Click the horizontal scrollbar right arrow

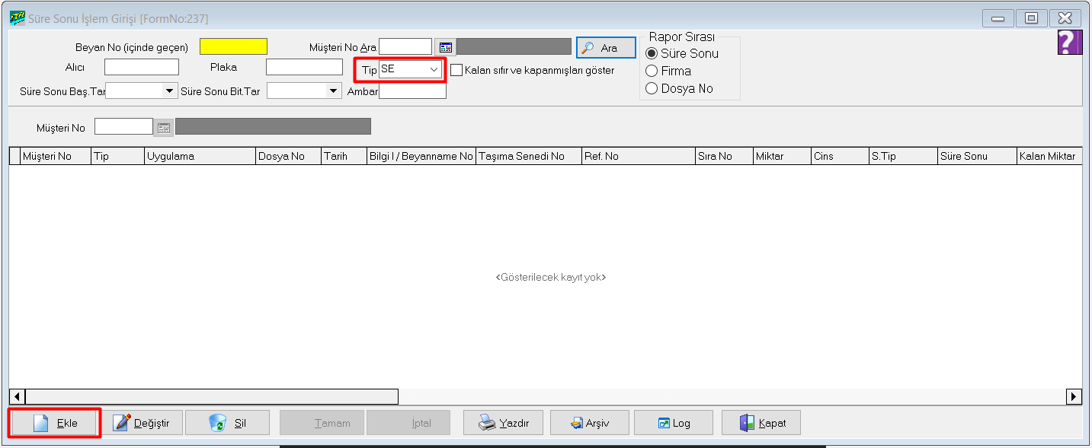click(1074, 396)
